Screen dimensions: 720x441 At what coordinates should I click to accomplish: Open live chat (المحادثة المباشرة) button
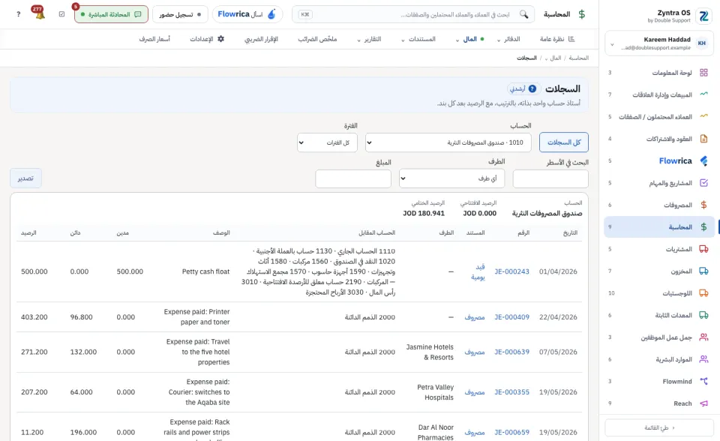[111, 15]
